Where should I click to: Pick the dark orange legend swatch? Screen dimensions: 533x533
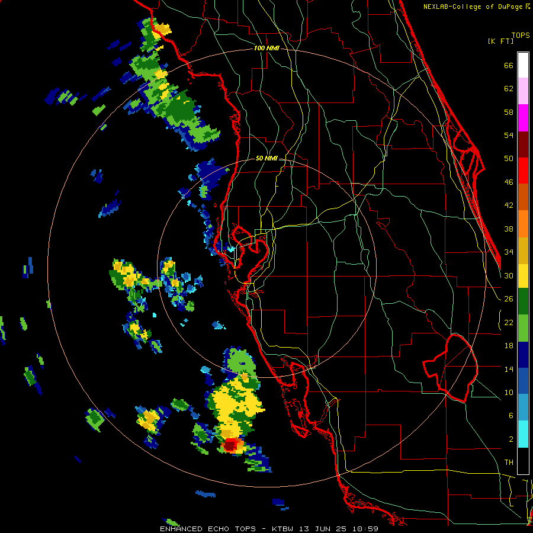[x=523, y=197]
